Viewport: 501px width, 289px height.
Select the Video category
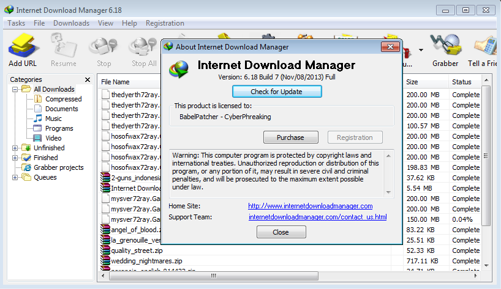[x=53, y=138]
